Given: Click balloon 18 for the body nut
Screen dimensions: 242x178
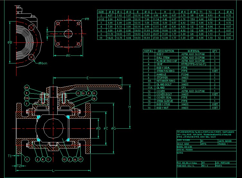Looking at the screenshot, I should click(75, 159).
